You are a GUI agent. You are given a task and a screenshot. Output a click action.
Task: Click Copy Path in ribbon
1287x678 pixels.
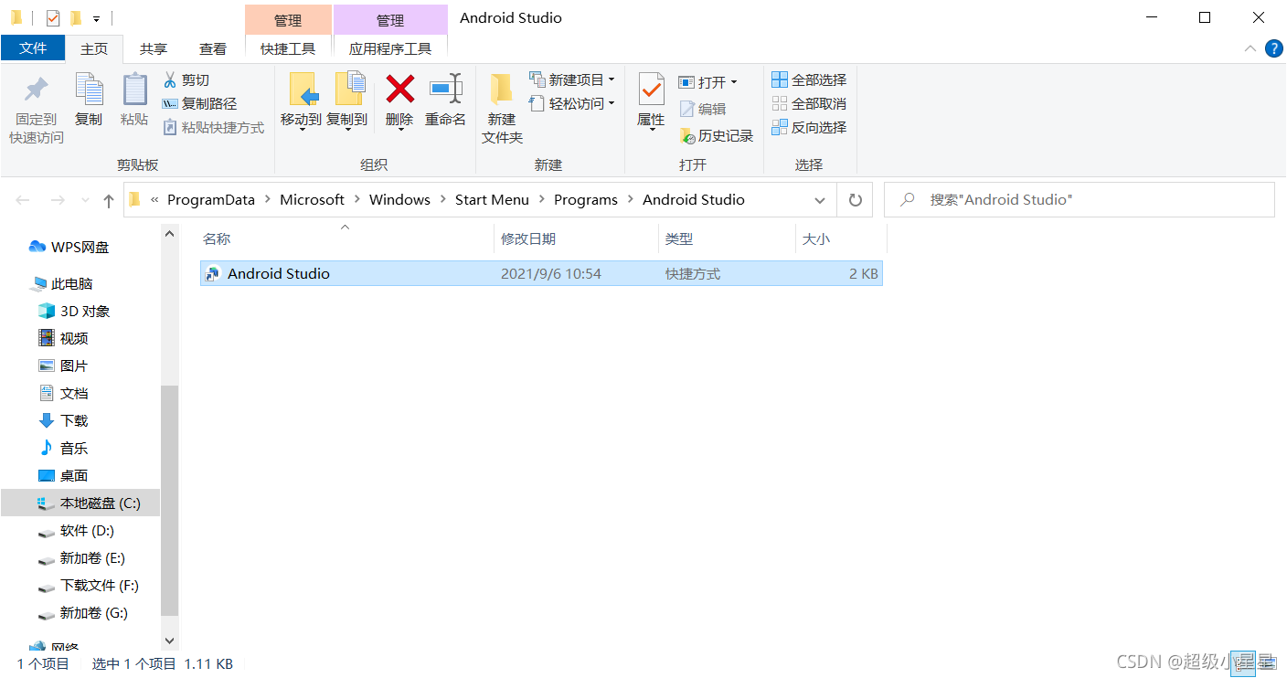[x=199, y=104]
